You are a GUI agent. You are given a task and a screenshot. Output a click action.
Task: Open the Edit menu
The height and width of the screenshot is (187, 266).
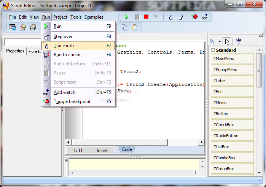point(23,17)
